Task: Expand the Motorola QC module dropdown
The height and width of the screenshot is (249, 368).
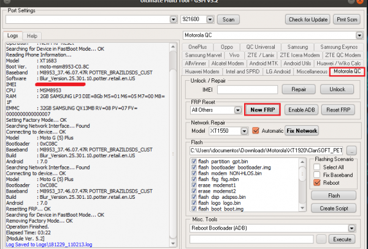Action: [359, 35]
